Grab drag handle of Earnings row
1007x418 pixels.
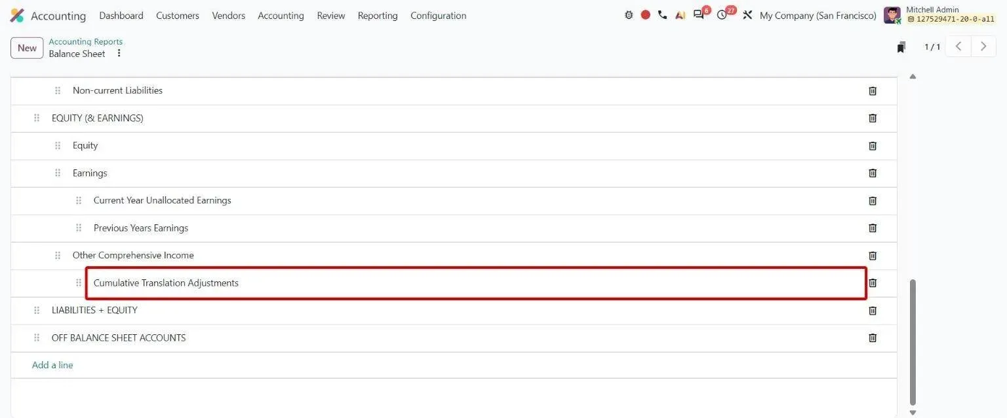point(58,173)
